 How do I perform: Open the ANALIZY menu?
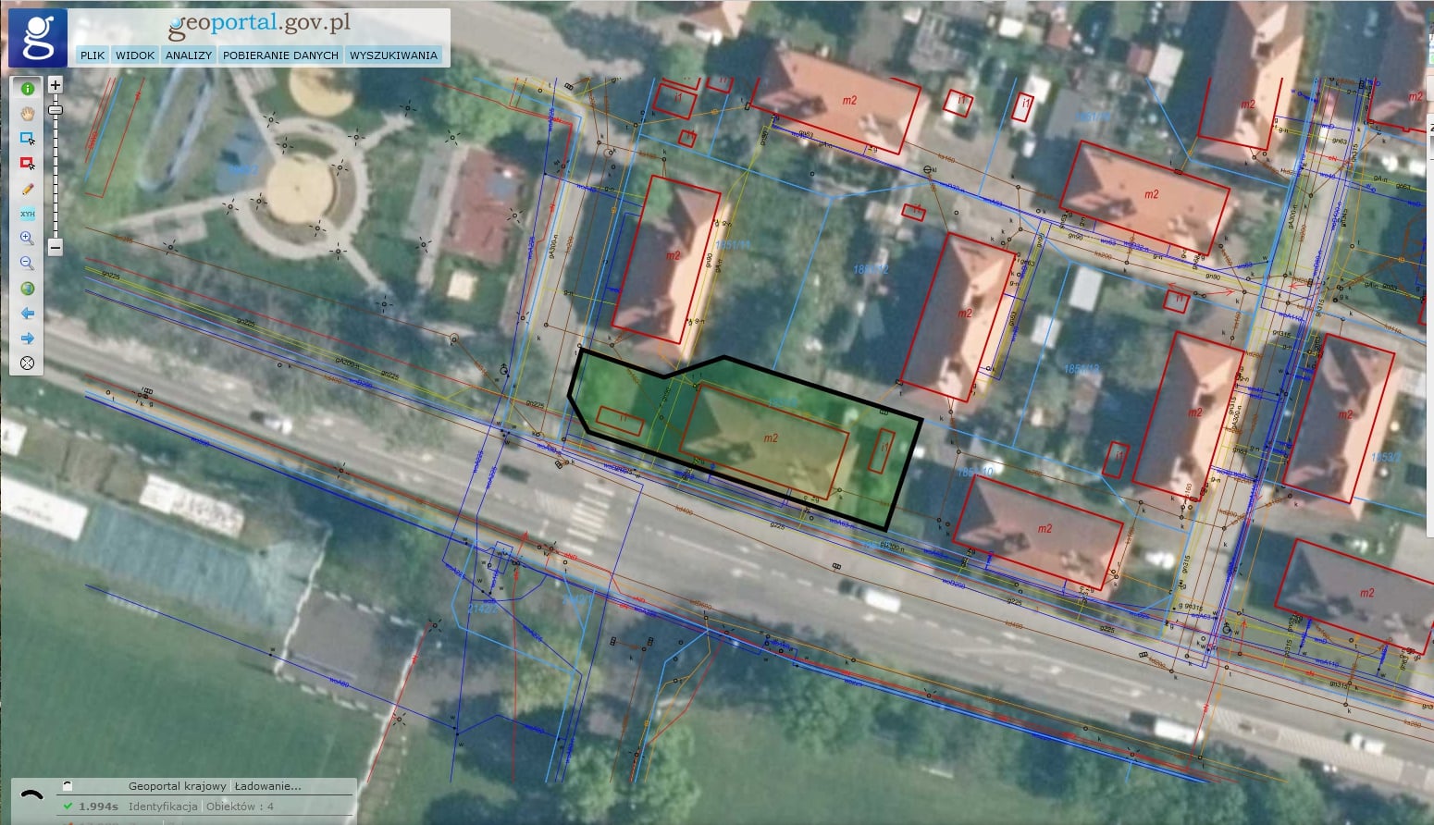coord(189,55)
